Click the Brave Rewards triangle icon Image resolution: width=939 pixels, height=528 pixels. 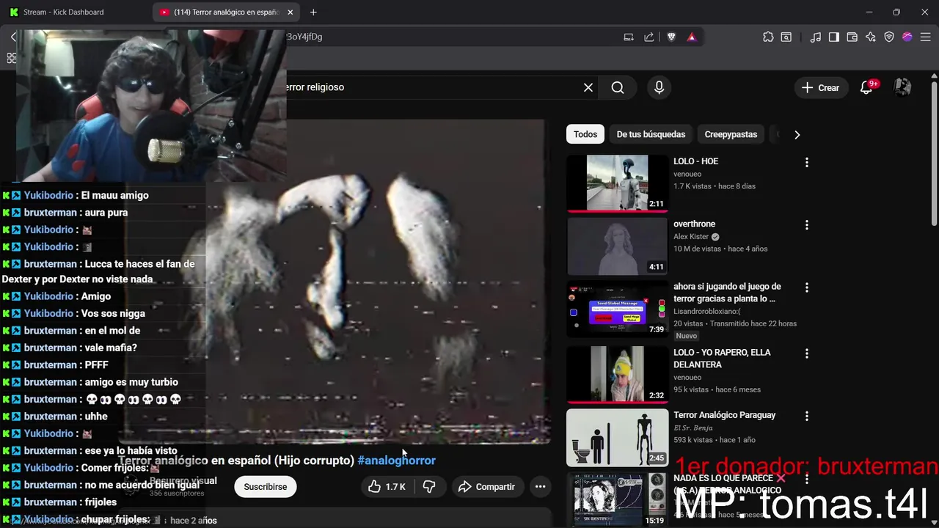[692, 37]
